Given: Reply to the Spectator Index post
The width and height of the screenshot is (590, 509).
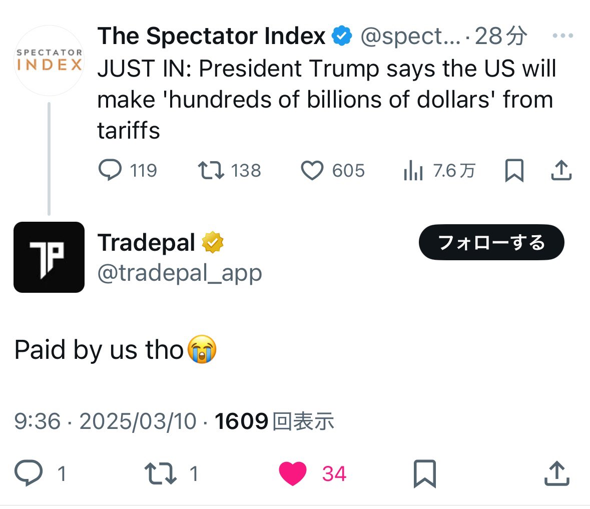Looking at the screenshot, I should 110,170.
